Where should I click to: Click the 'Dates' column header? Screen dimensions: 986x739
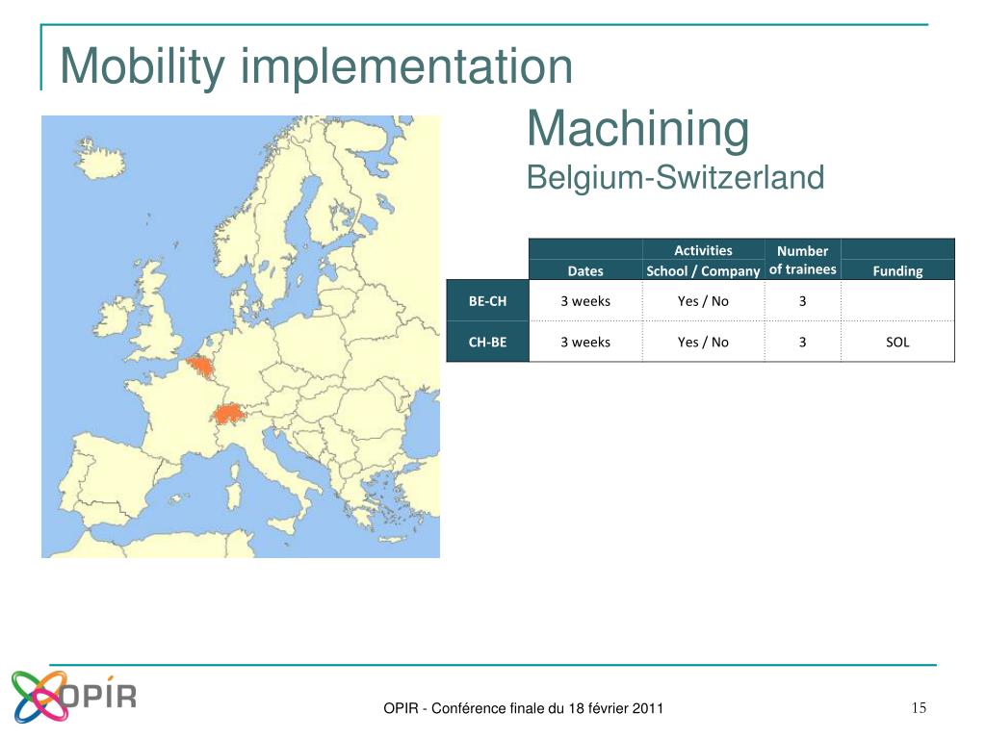[x=585, y=270]
